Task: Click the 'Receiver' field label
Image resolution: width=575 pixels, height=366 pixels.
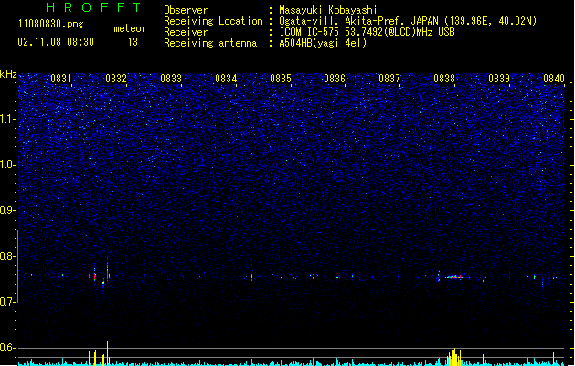Action: pyautogui.click(x=186, y=32)
